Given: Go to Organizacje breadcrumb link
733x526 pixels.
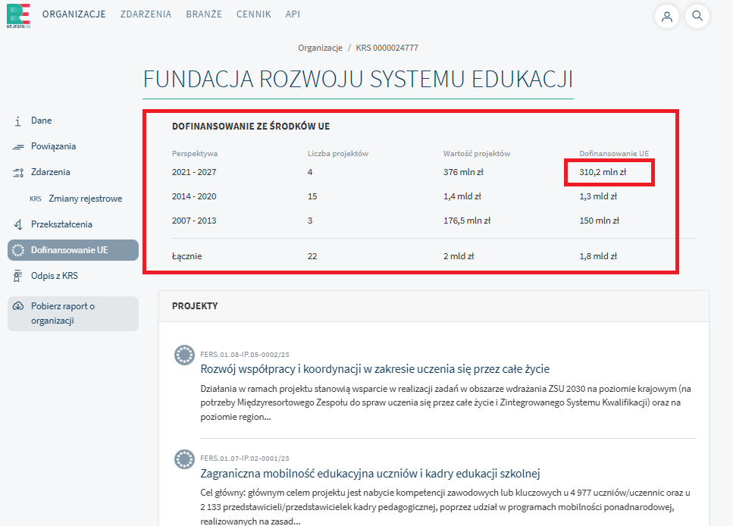Looking at the screenshot, I should (320, 48).
